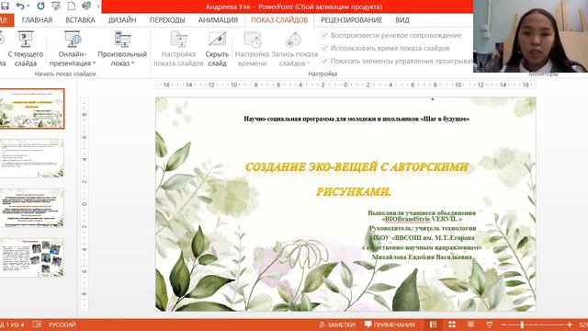Click the spell check icon in status bar
The height and width of the screenshot is (331, 588).
click(x=37, y=325)
